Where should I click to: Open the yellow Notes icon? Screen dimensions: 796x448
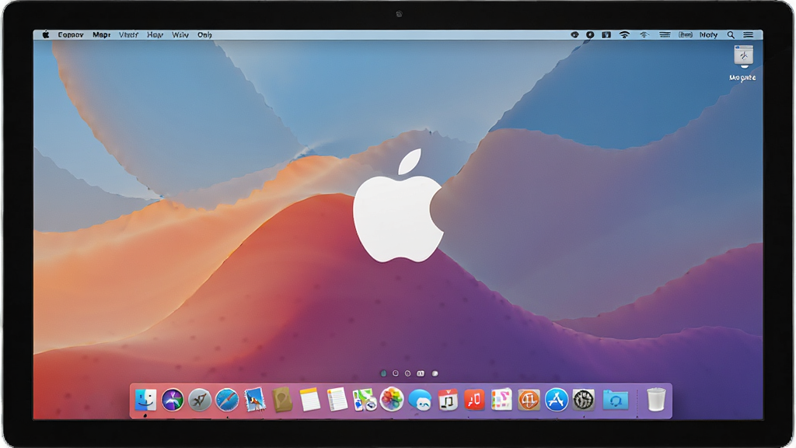click(309, 399)
